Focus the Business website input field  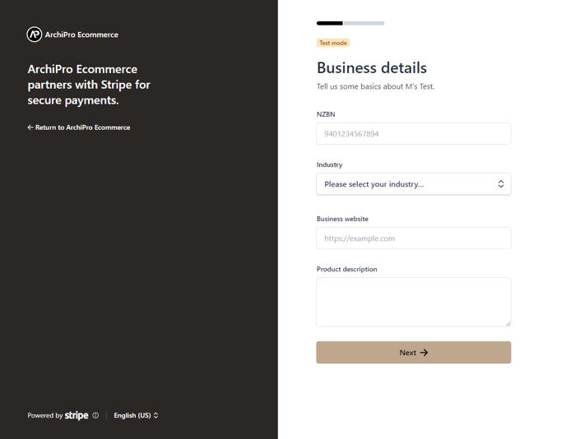point(414,238)
